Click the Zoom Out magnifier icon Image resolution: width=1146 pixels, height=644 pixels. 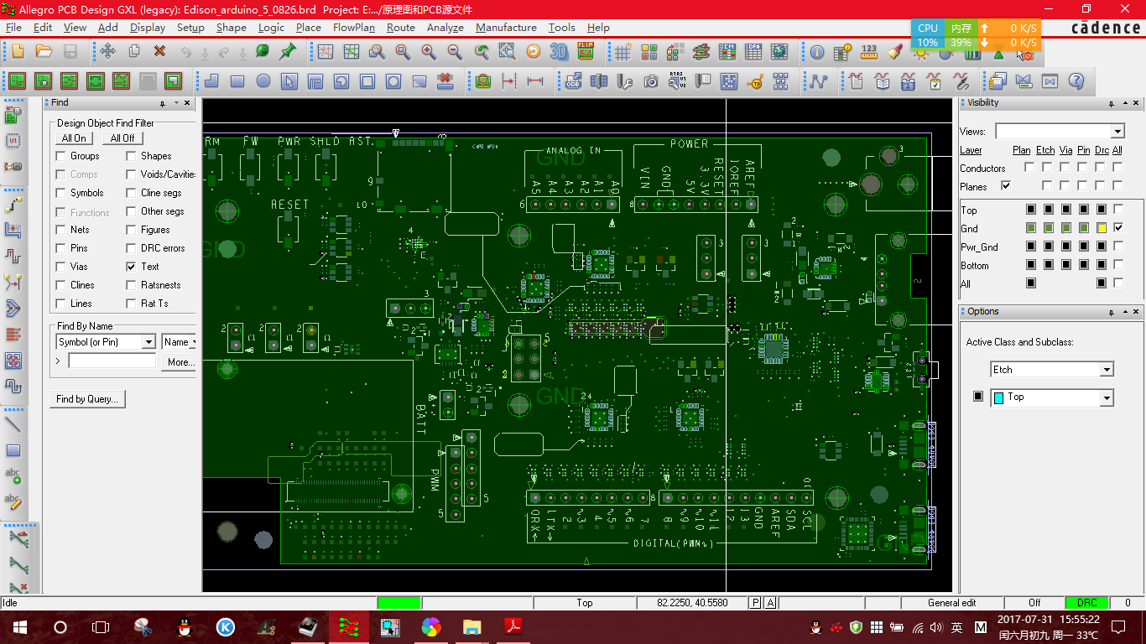(455, 52)
